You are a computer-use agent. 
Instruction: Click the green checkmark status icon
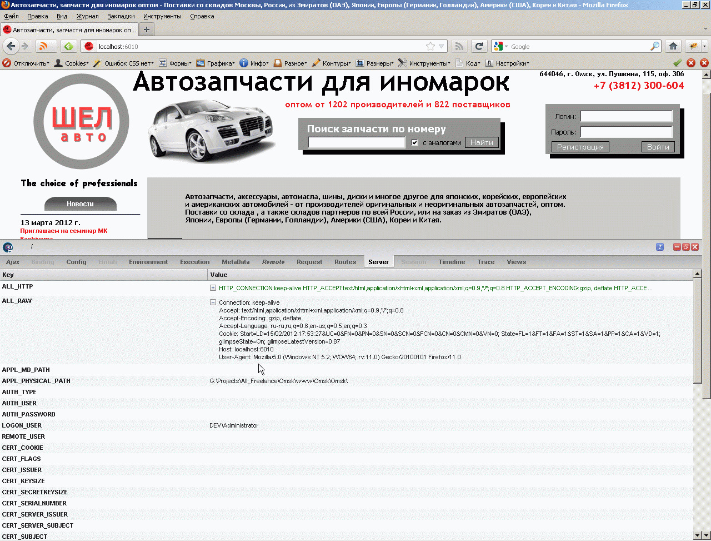(677, 63)
